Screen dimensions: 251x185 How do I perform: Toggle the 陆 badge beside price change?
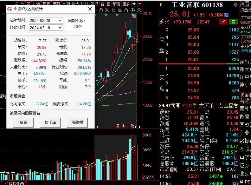point(226,15)
